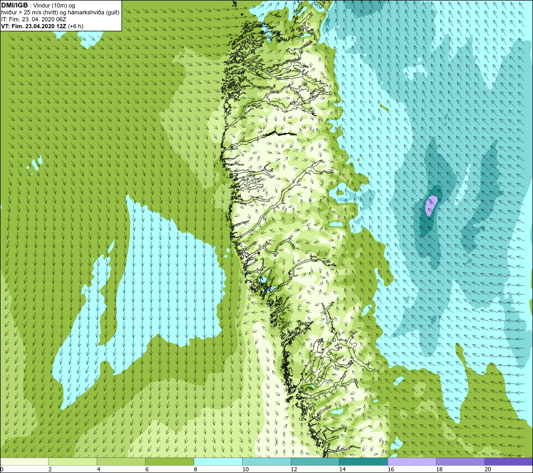This screenshot has width=533, height=473.
Task: Click the legend scale label '6'
Action: click(x=147, y=469)
